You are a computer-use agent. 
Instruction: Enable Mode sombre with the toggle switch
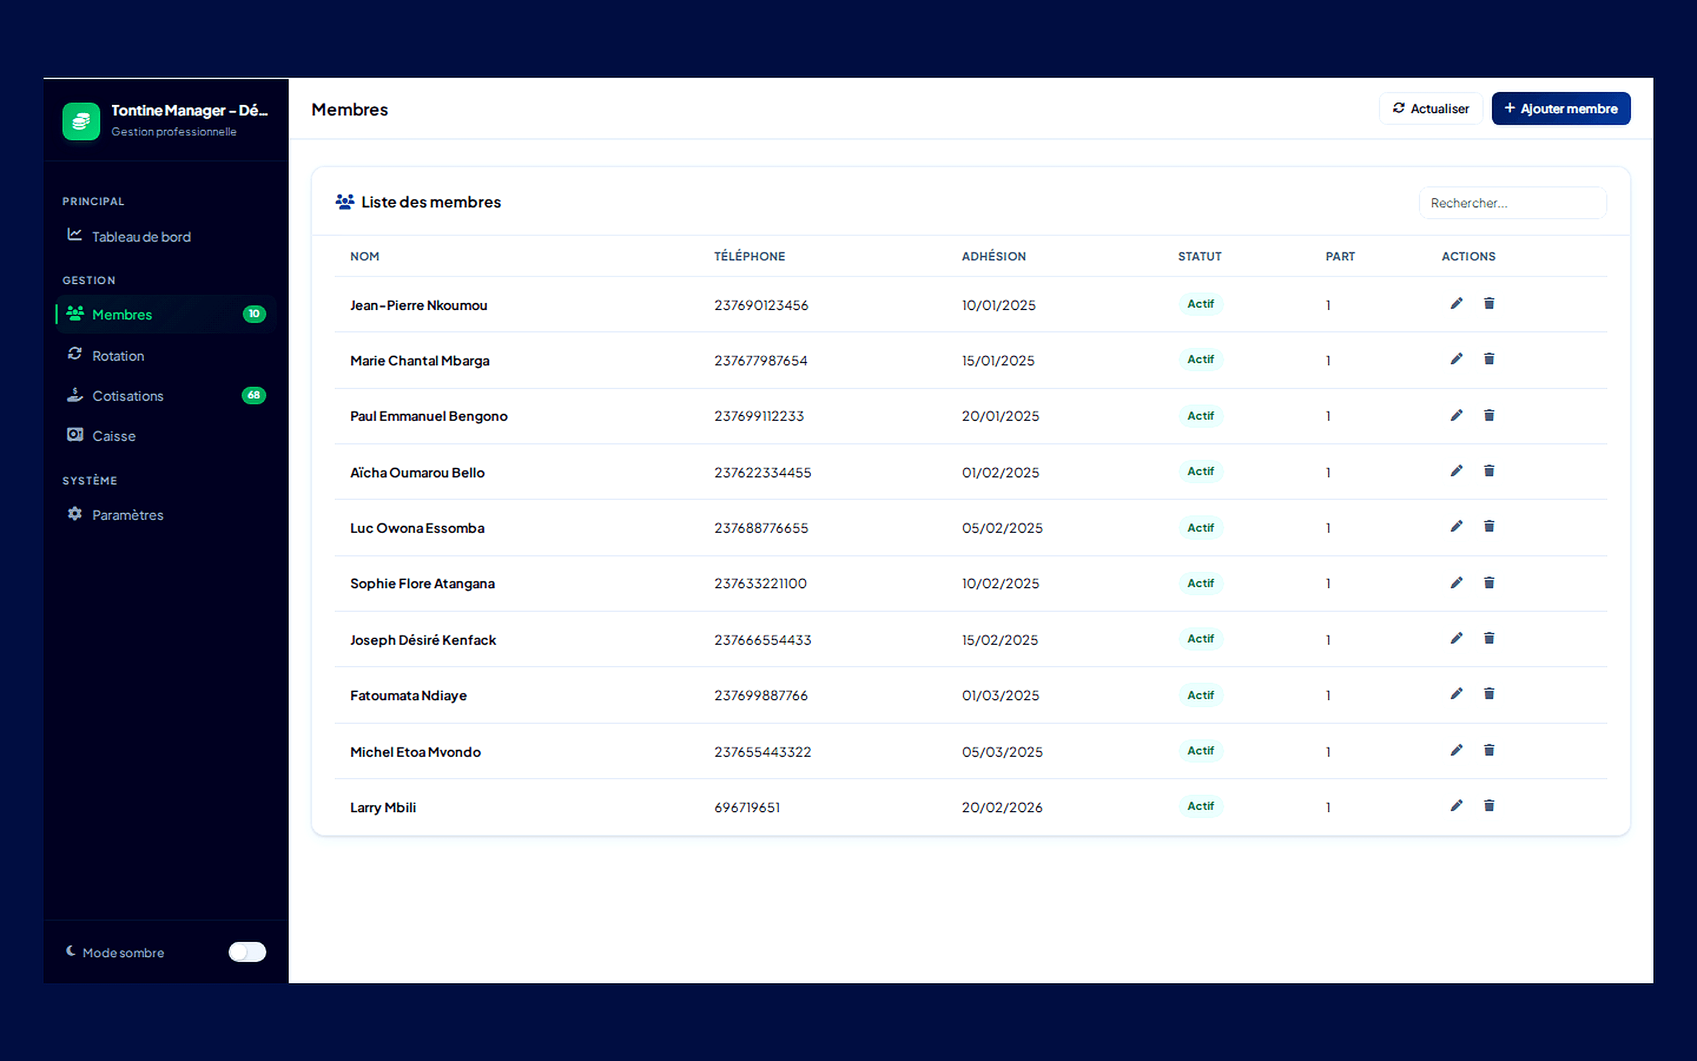(x=246, y=952)
